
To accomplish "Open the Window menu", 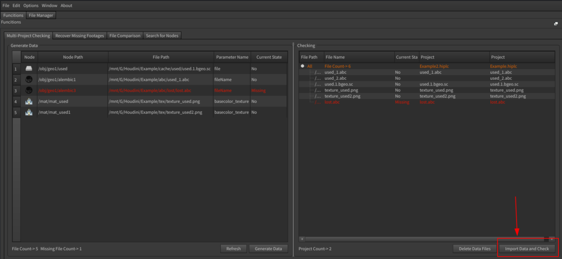I will (49, 6).
